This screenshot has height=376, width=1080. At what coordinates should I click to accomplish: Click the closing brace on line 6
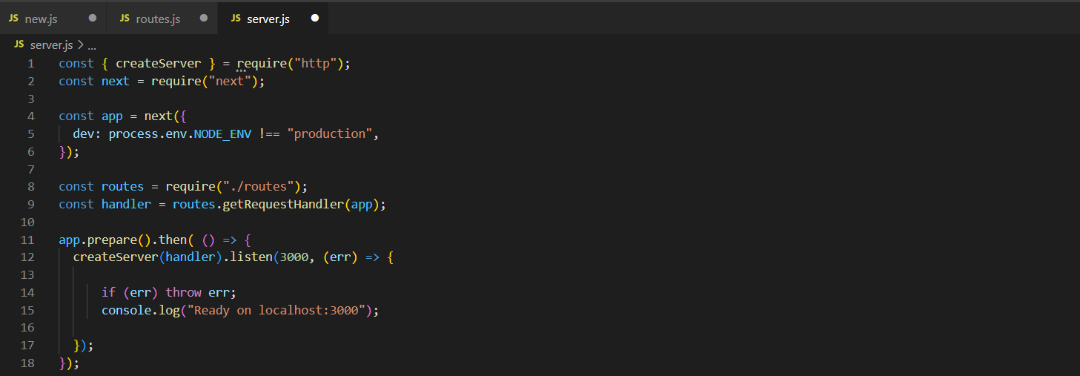62,152
